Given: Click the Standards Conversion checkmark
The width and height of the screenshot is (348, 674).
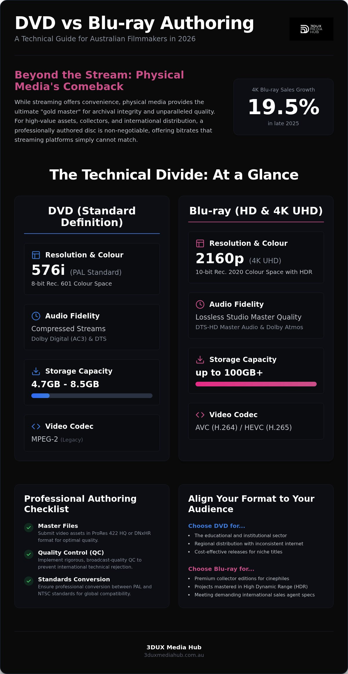Looking at the screenshot, I should pyautogui.click(x=29, y=581).
